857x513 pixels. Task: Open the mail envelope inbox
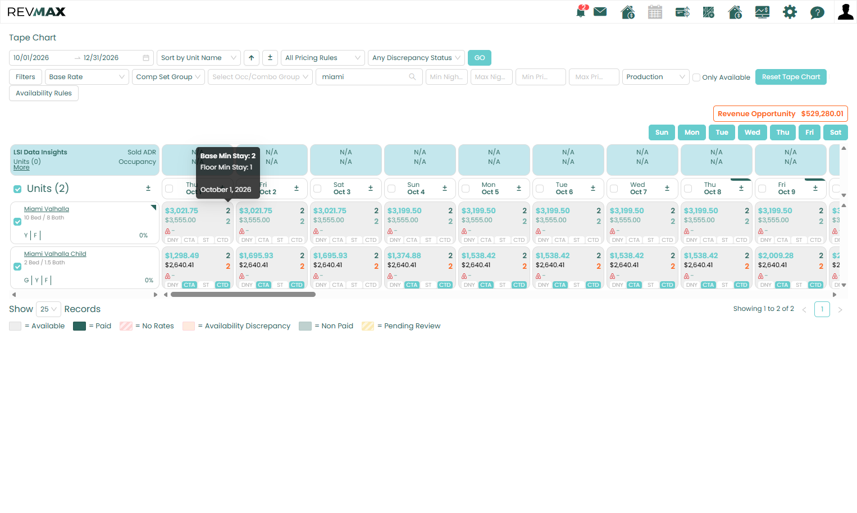tap(600, 12)
